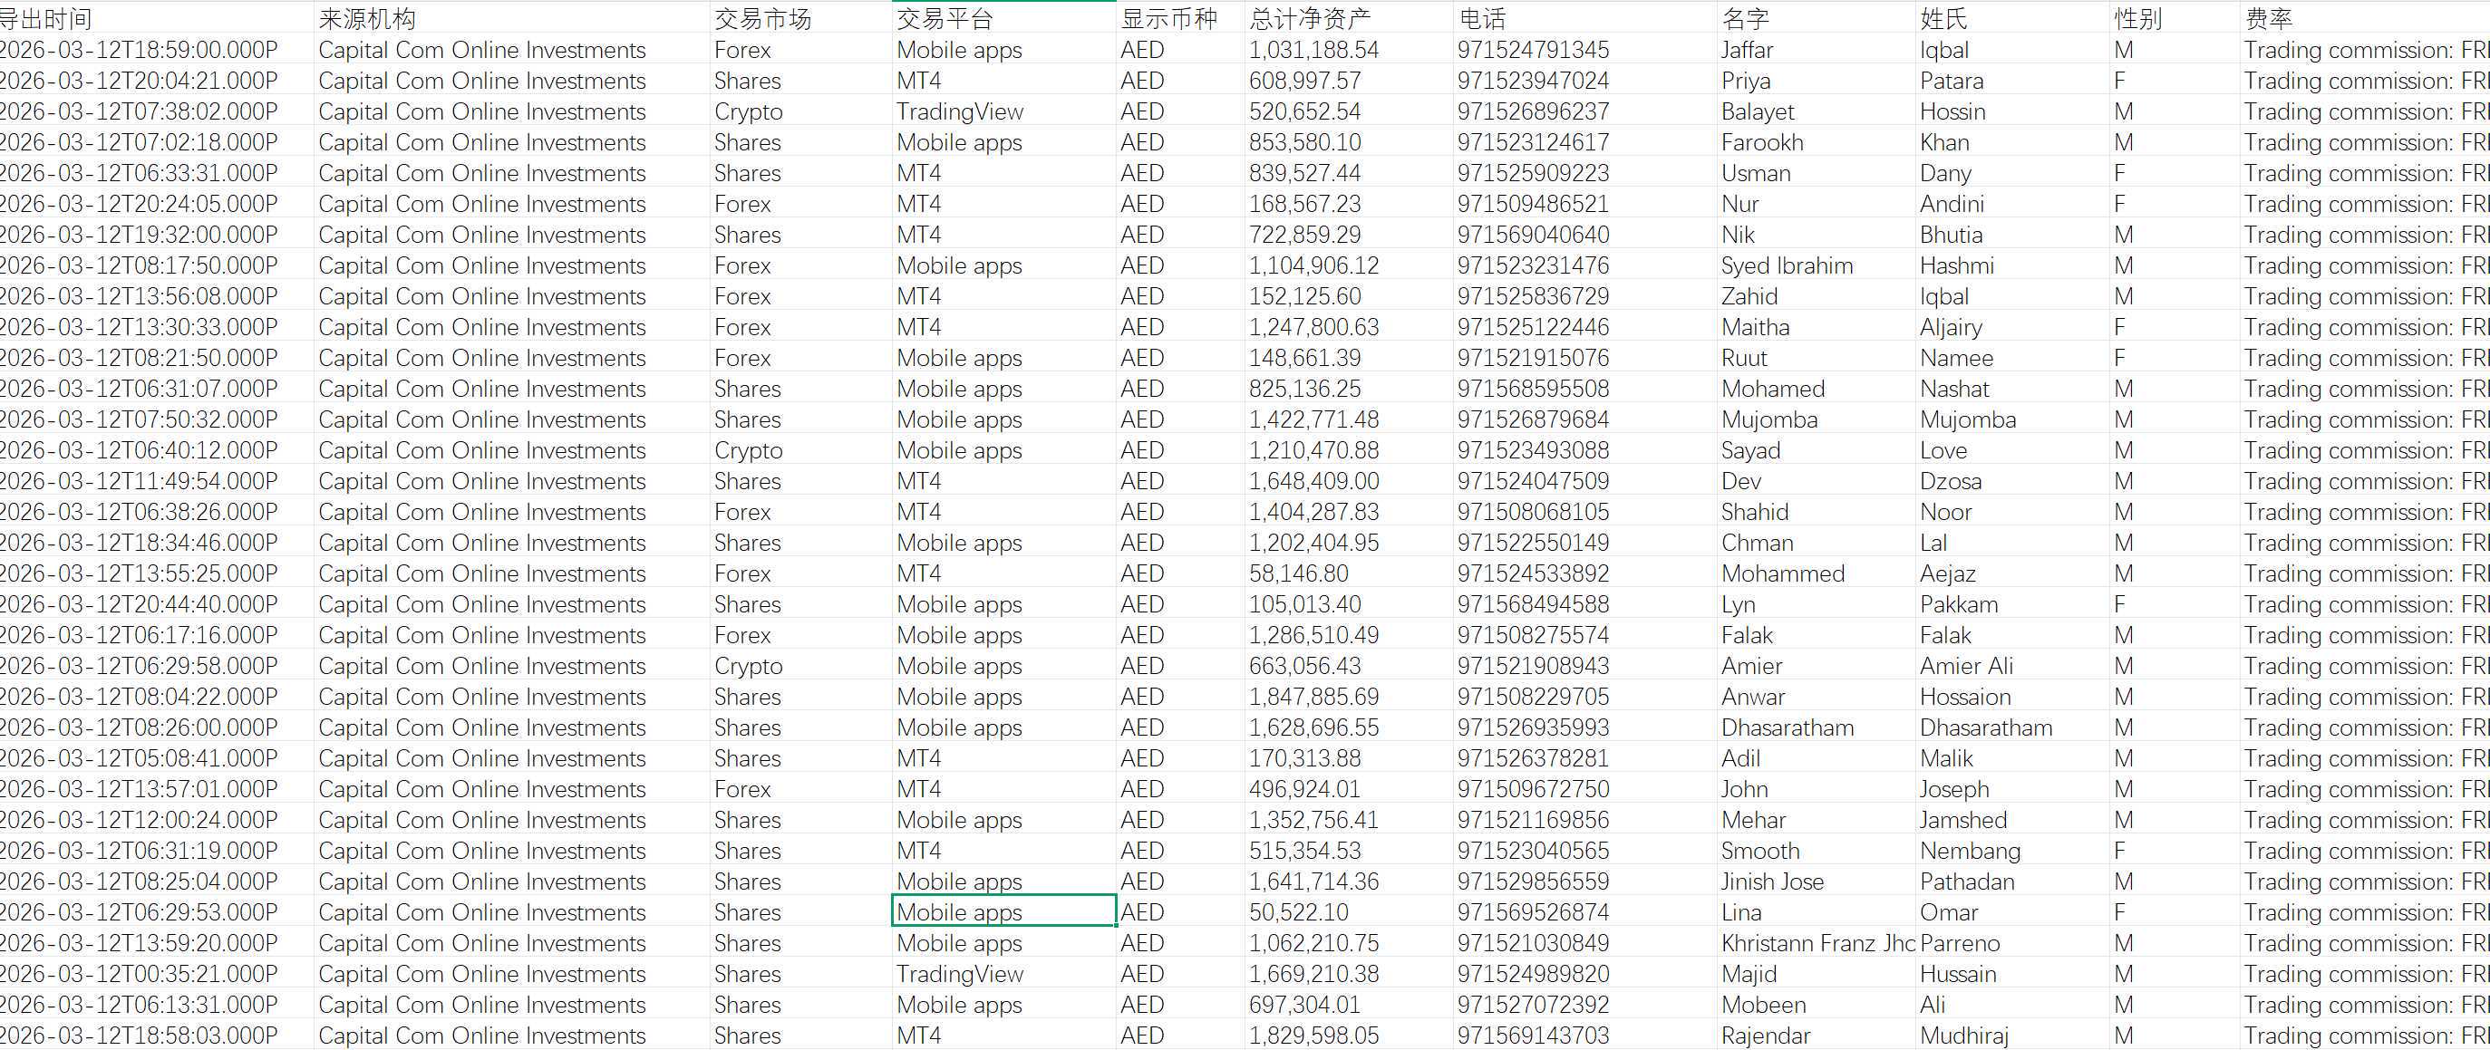Select the 显示币种 header cell
The image size is (2490, 1050).
click(1180, 18)
